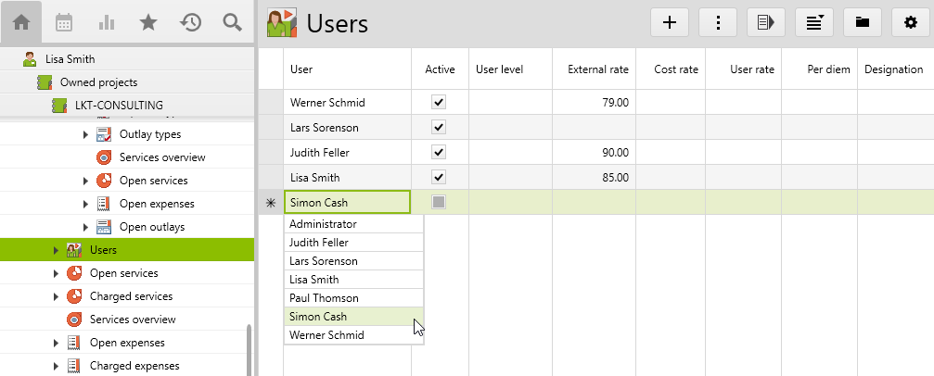This screenshot has height=376, width=934.
Task: Click the folder icon in toolbar
Action: click(862, 23)
